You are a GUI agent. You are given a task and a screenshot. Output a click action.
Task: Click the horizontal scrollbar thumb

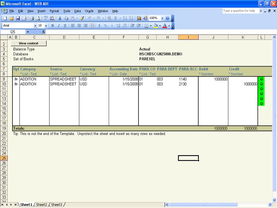tap(203, 205)
